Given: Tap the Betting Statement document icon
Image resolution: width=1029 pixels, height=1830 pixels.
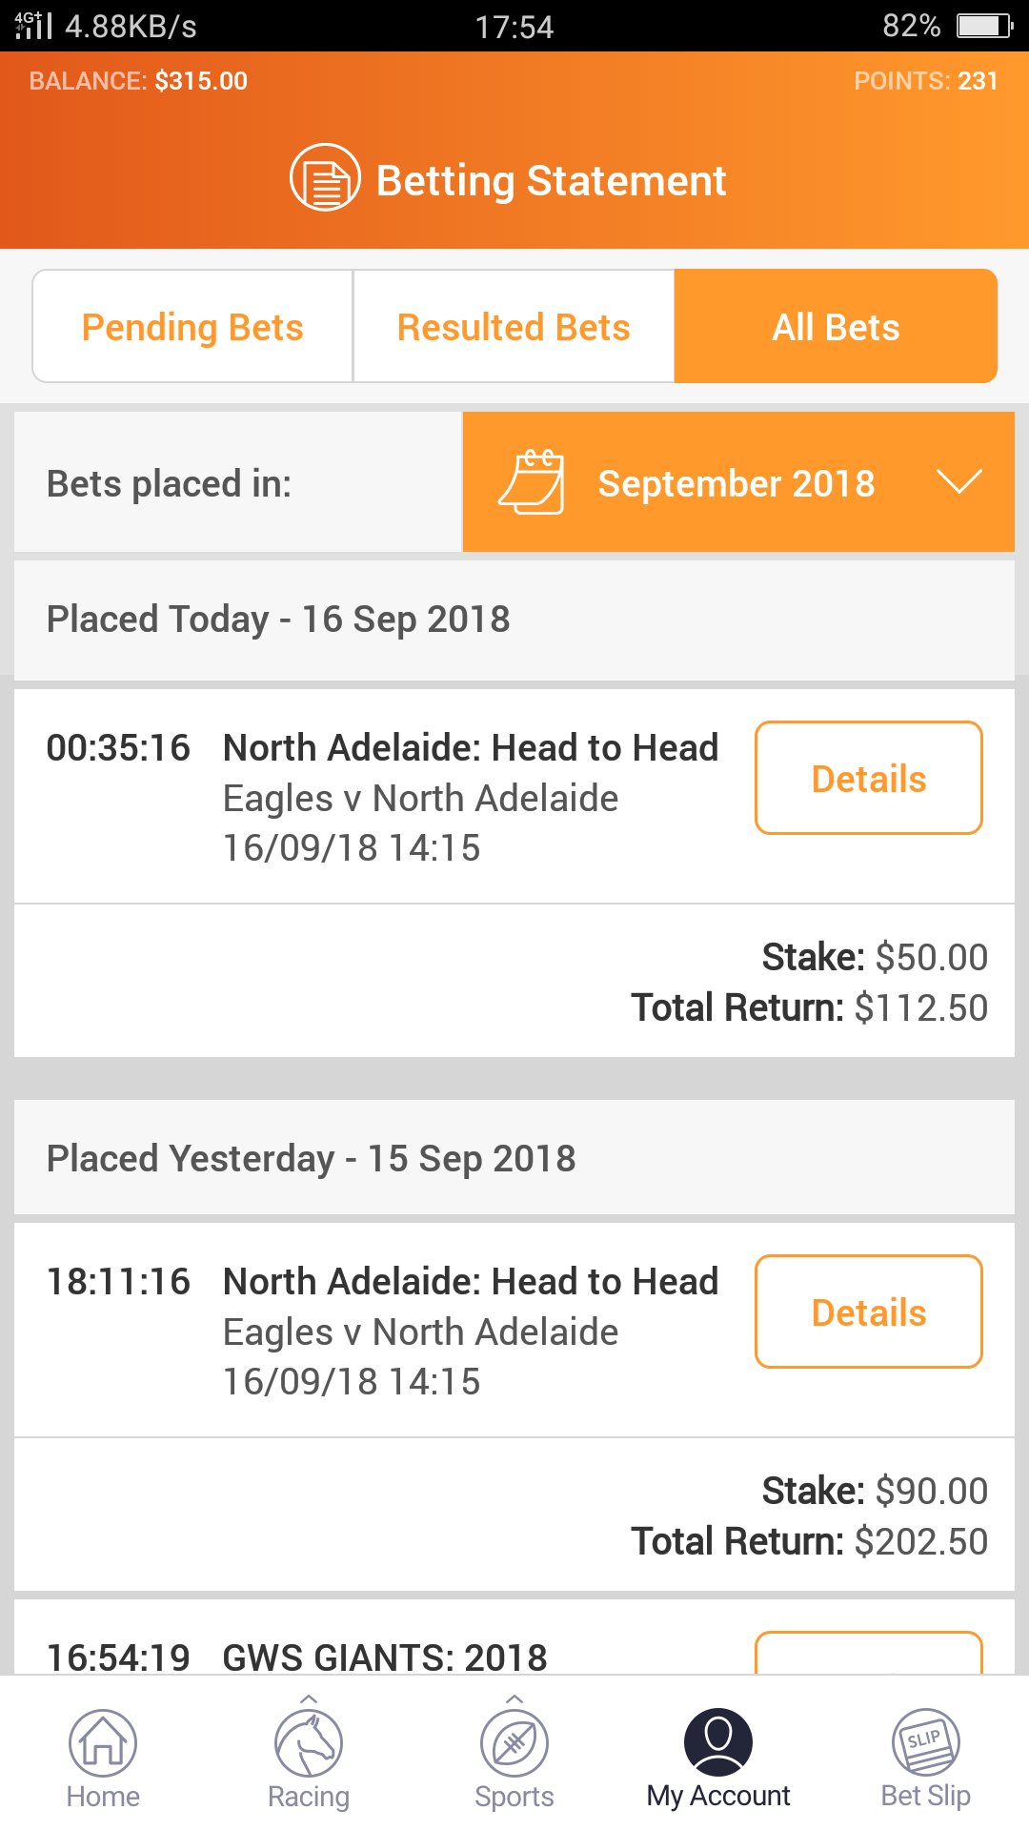Looking at the screenshot, I should pos(325,177).
